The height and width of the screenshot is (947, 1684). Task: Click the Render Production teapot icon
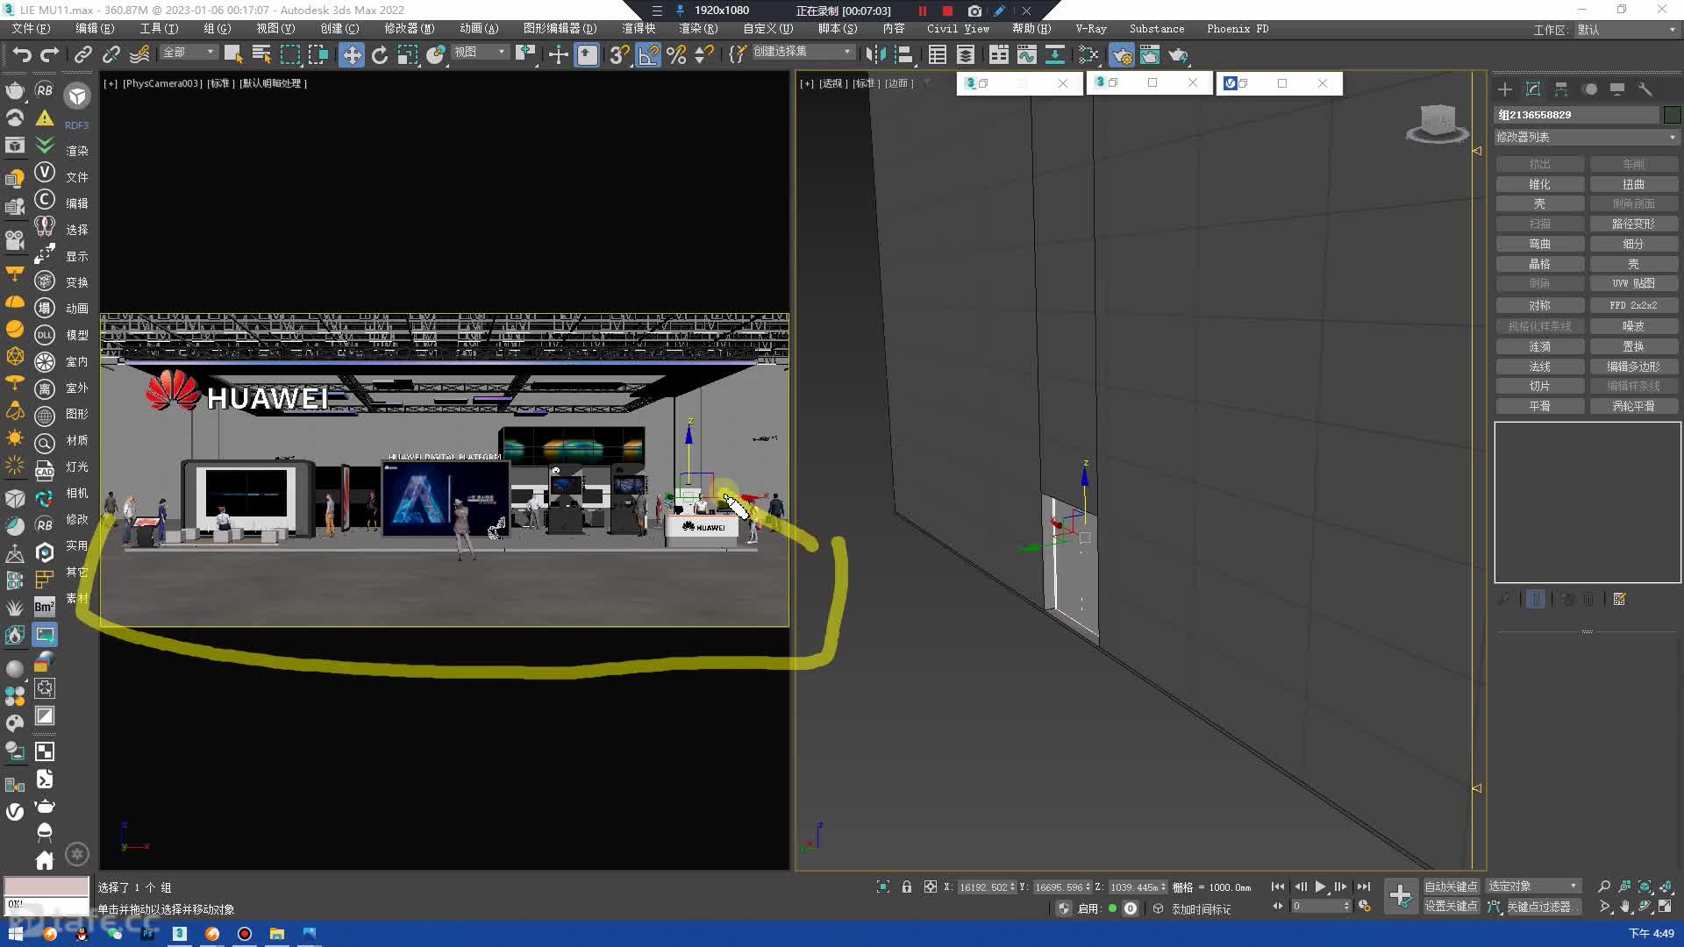pos(1178,55)
